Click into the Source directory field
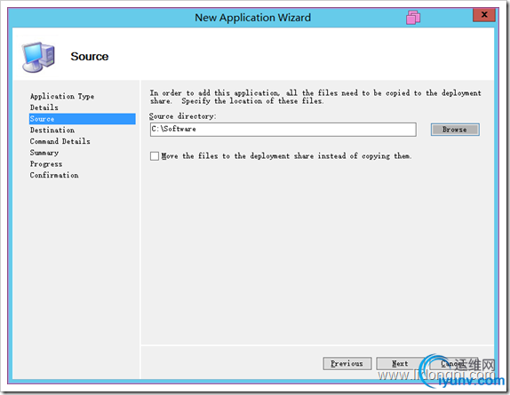This screenshot has width=510, height=395. tap(283, 130)
